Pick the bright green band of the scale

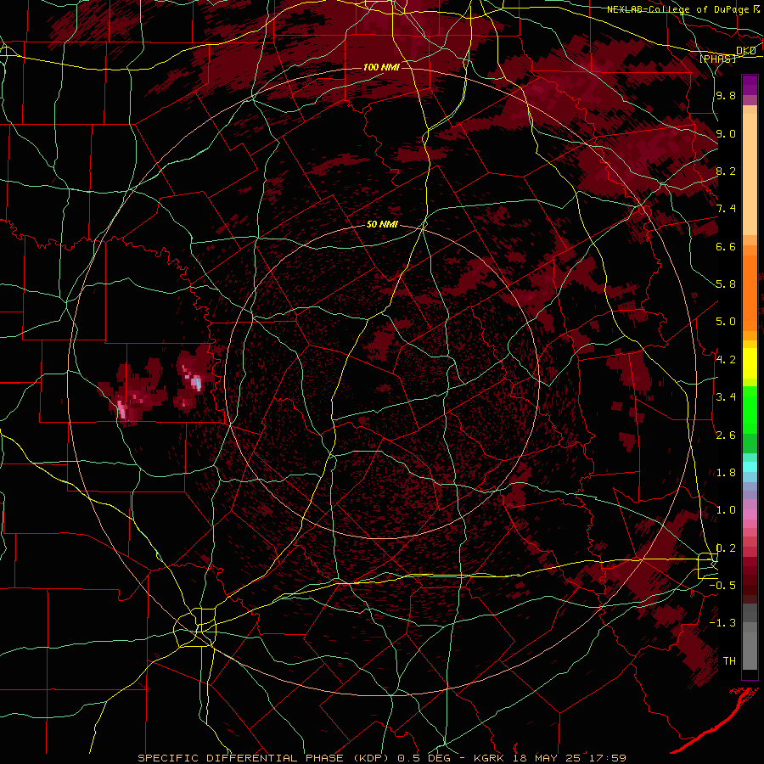[x=750, y=409]
